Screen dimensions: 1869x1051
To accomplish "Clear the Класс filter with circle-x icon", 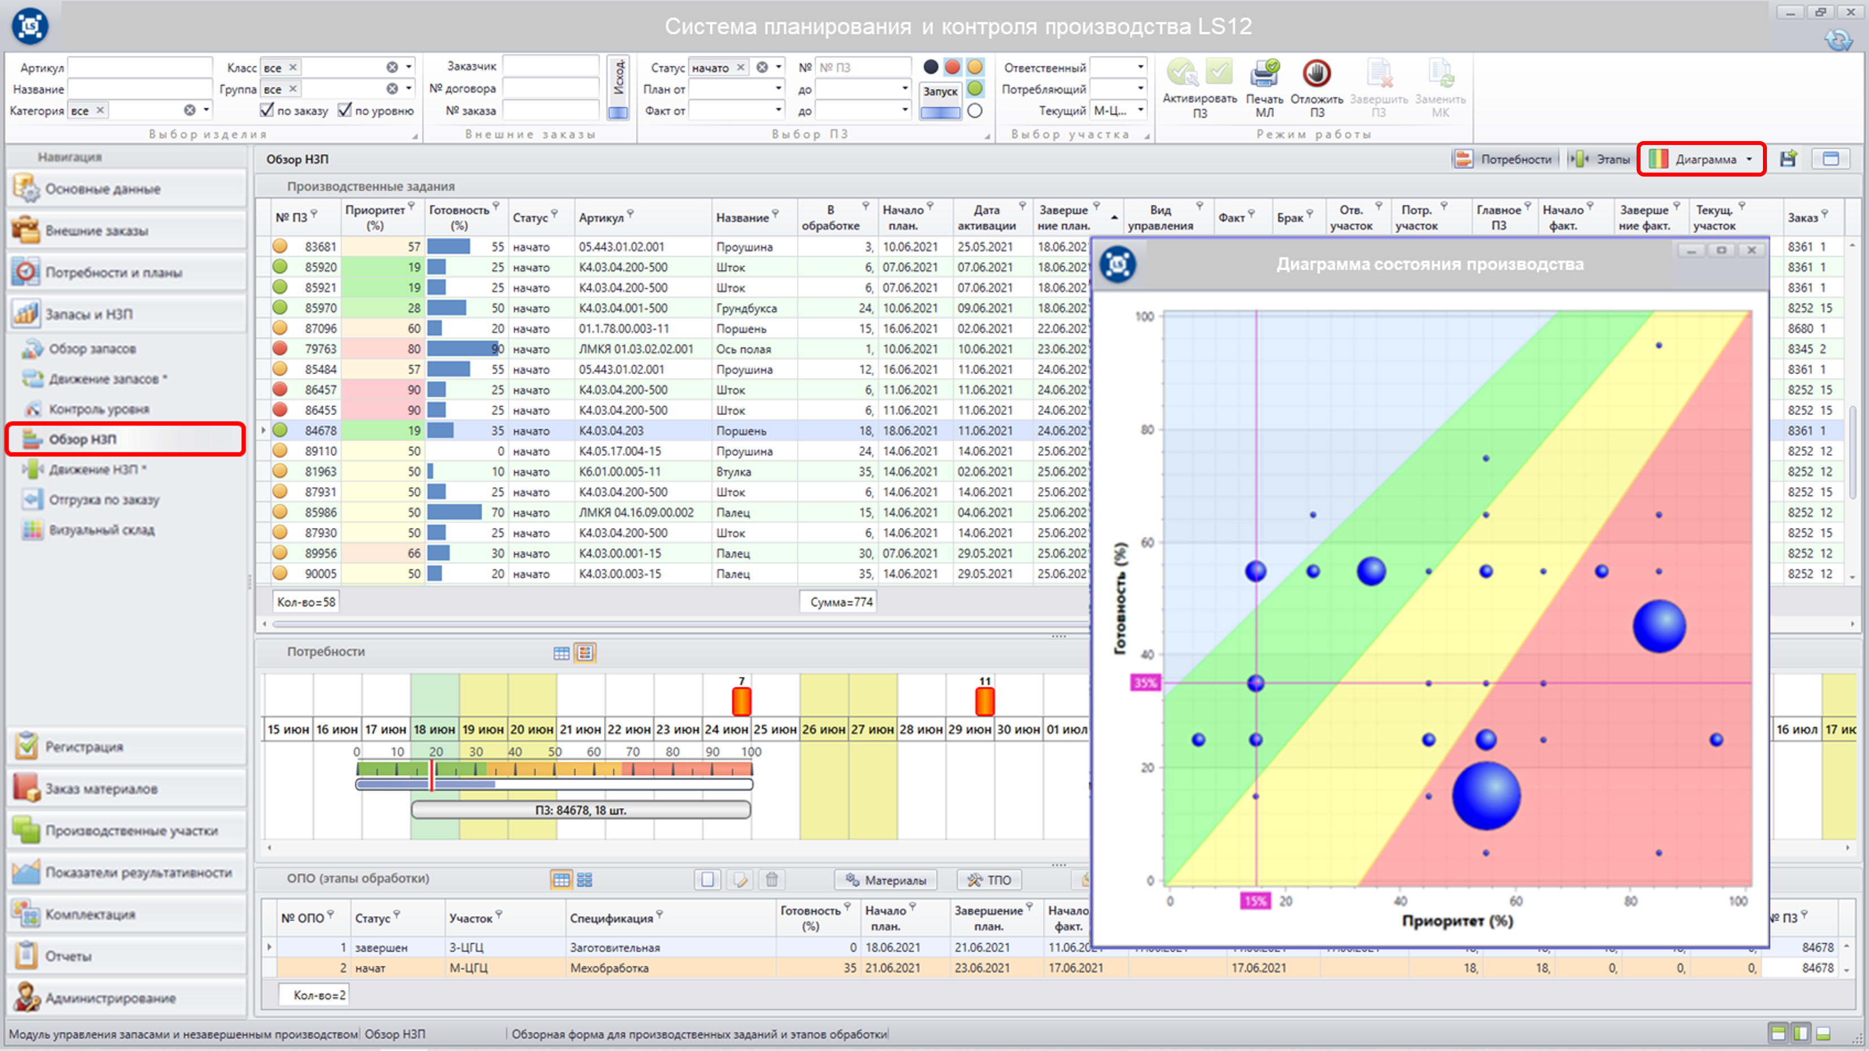I will [x=392, y=67].
